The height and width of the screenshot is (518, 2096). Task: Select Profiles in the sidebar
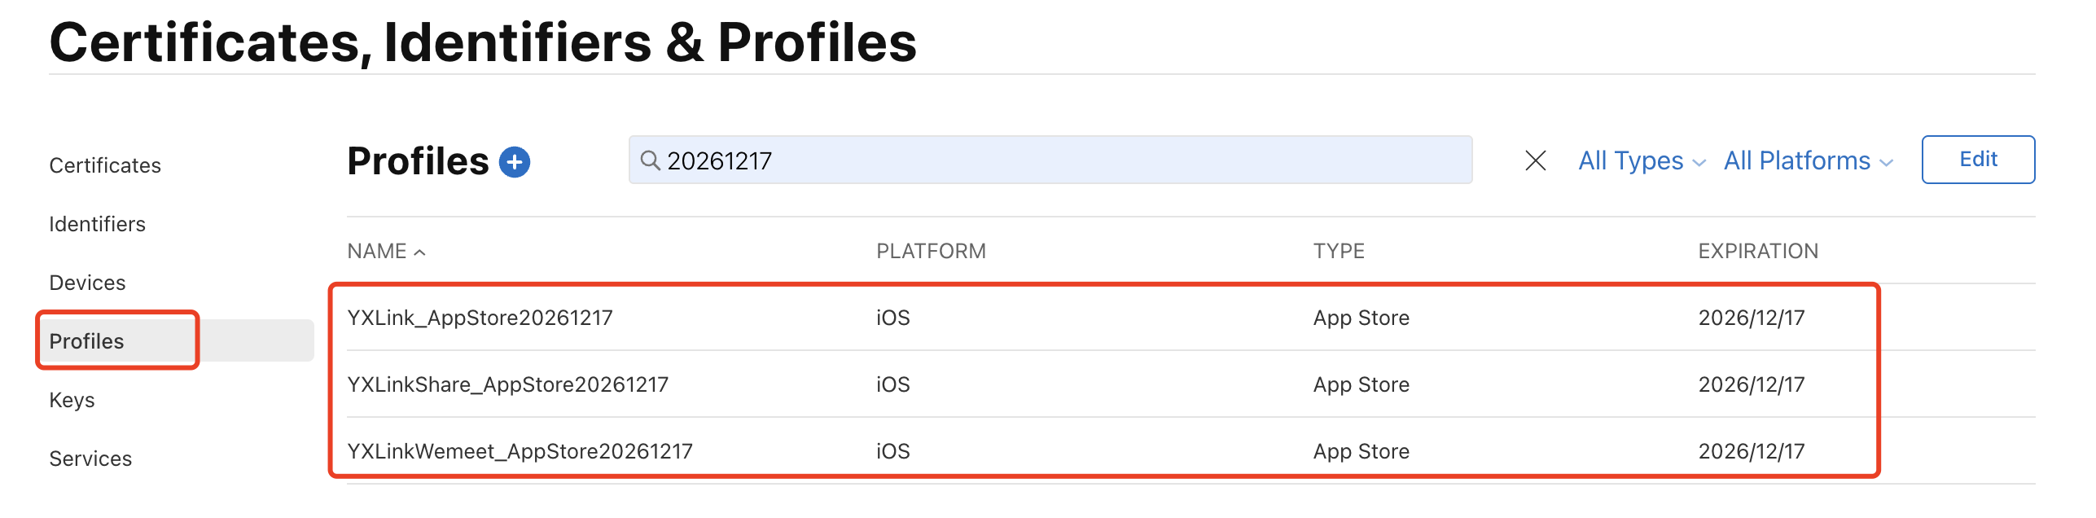pyautogui.click(x=86, y=341)
